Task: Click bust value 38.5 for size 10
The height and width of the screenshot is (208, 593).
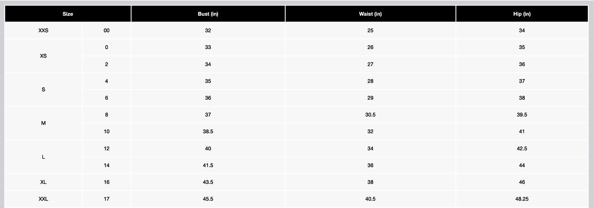Action: coord(208,131)
